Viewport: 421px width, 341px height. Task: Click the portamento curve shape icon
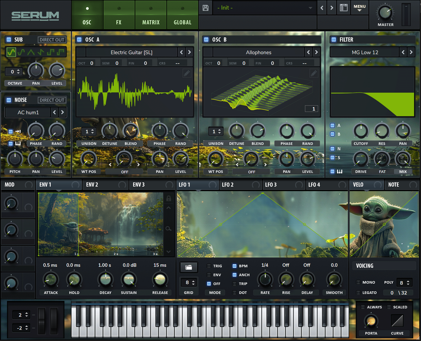(397, 321)
